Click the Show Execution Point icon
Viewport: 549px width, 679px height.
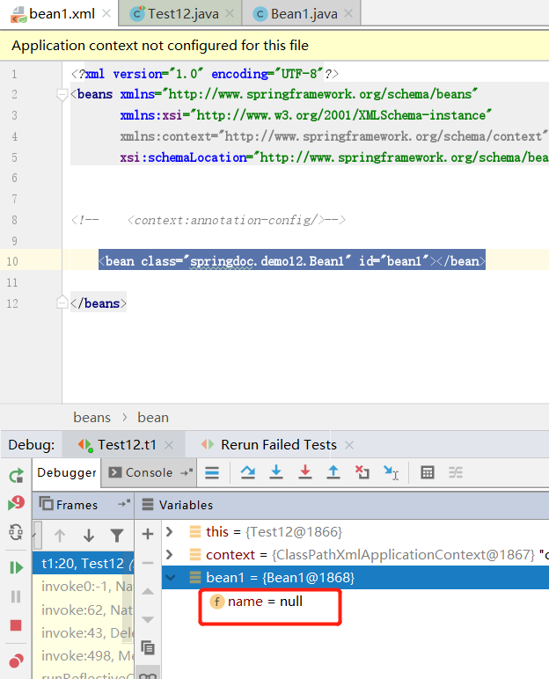[212, 472]
